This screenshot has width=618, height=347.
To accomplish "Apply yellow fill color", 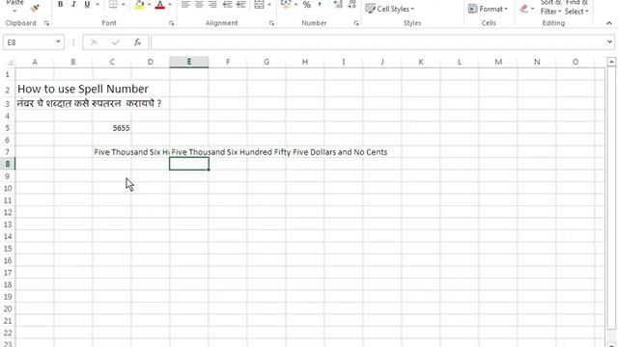I will tap(139, 4).
